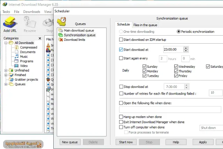The image size is (223, 149).
Task: Select Periodic synchronization radio button
Action: (178, 31)
